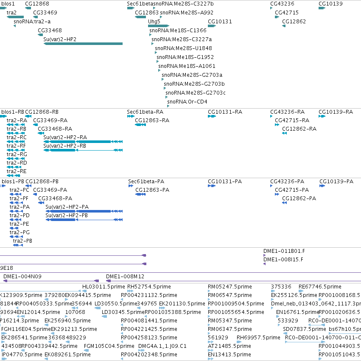
Task: Select the CG12863-PA protein glyph
Action: pyautogui.click(x=141, y=194)
